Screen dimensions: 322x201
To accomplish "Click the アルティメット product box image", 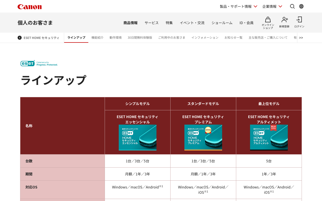I will coord(269,137).
